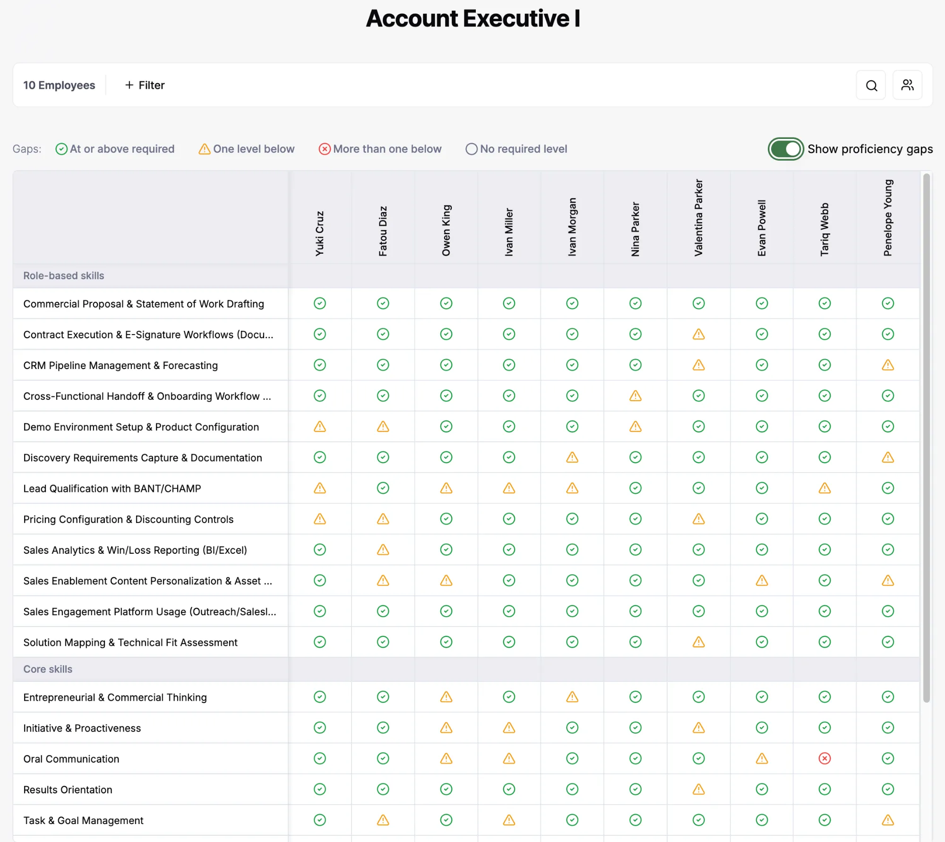Click Yuki Cruz's check in Commercial Proposal row
Viewport: 945px width, 842px height.
(x=320, y=303)
